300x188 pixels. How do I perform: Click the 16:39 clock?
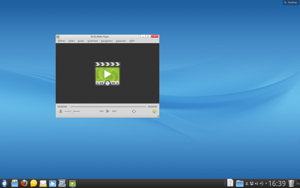tap(277, 184)
